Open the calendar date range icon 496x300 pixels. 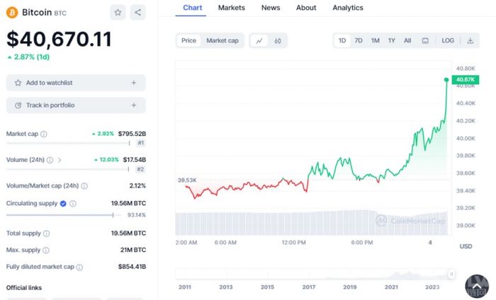(x=425, y=41)
